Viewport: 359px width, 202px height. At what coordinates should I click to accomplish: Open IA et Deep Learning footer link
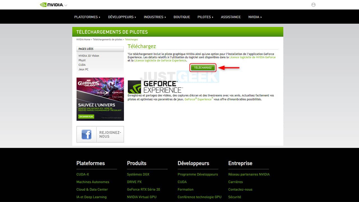(91, 197)
